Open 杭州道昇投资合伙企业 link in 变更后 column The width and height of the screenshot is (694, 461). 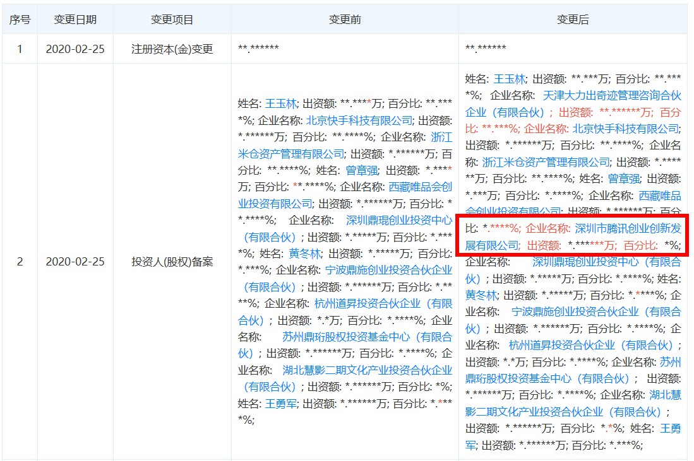coord(591,345)
